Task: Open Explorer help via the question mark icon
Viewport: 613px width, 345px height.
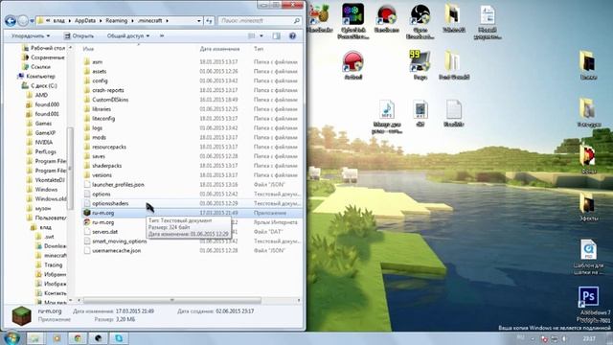Action: [x=292, y=36]
